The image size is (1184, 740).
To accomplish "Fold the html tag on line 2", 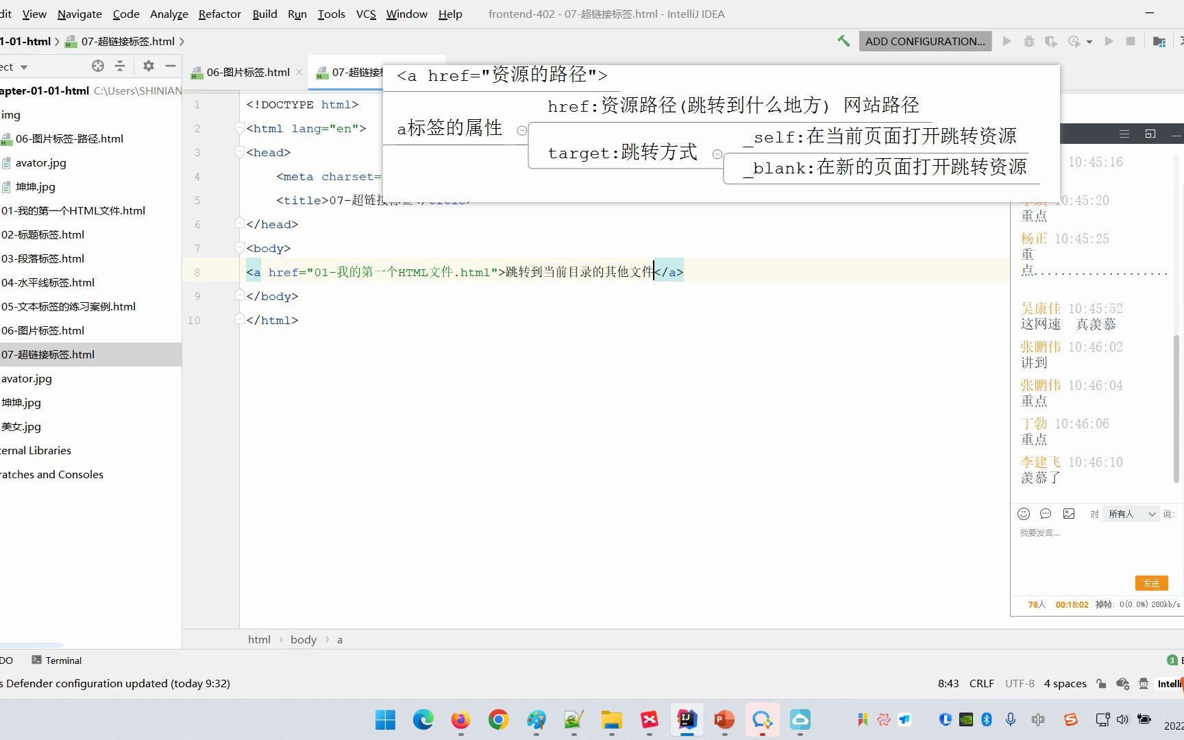I will [239, 128].
